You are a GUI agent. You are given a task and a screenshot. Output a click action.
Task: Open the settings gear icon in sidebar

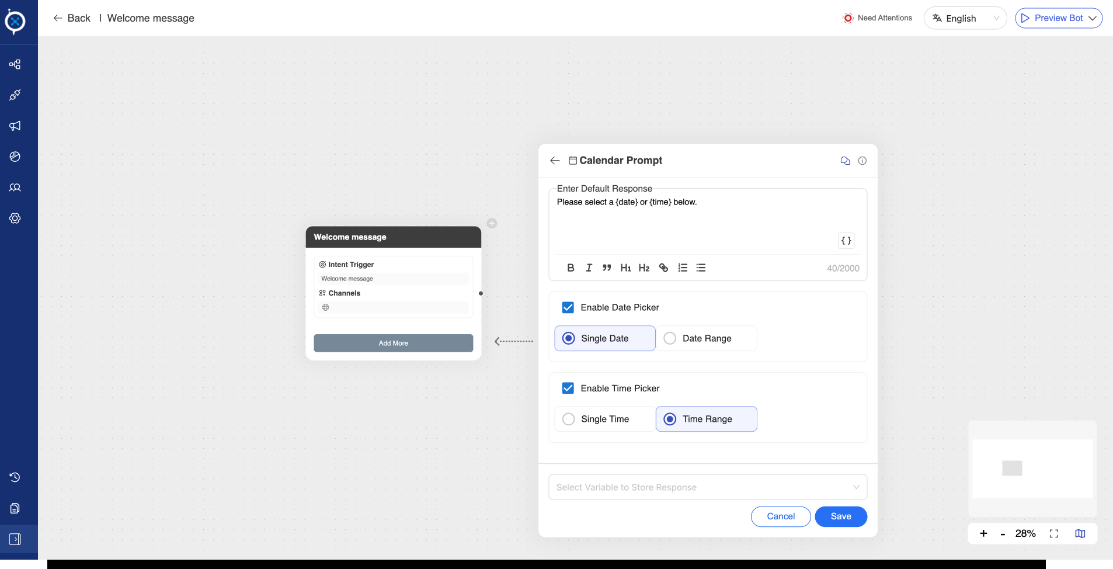15,218
